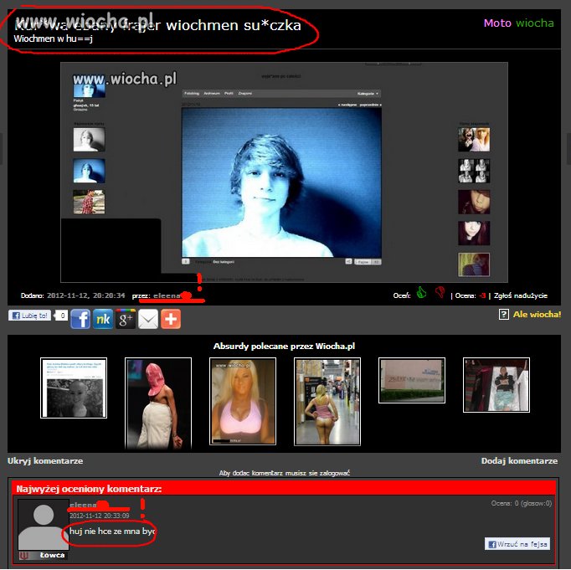
Task: Open the green 'wiocha' header link
Action: tap(535, 23)
